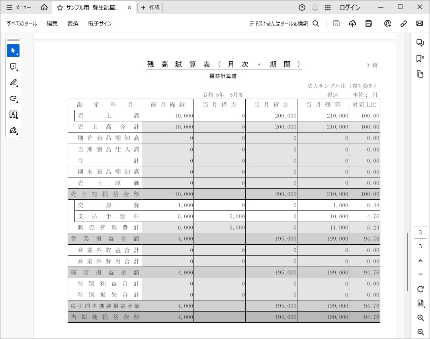The width and height of the screenshot is (430, 339).
Task: Click the copy link icon
Action: click(x=403, y=23)
